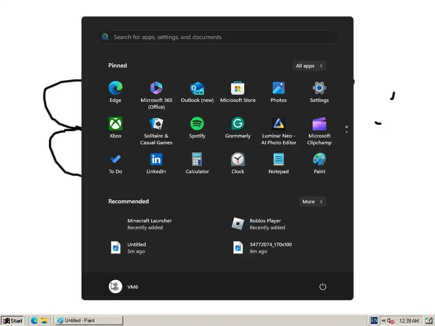
Task: Launch LinkedIn app
Action: (x=156, y=163)
